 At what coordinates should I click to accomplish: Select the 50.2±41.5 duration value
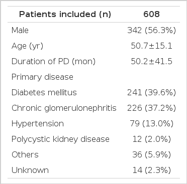tap(151, 62)
